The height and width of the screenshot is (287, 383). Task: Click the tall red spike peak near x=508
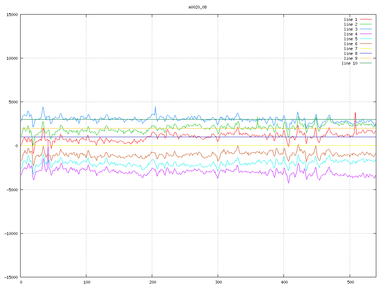click(355, 113)
